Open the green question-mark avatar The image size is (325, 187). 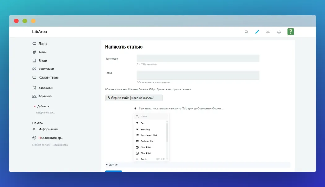click(x=291, y=32)
